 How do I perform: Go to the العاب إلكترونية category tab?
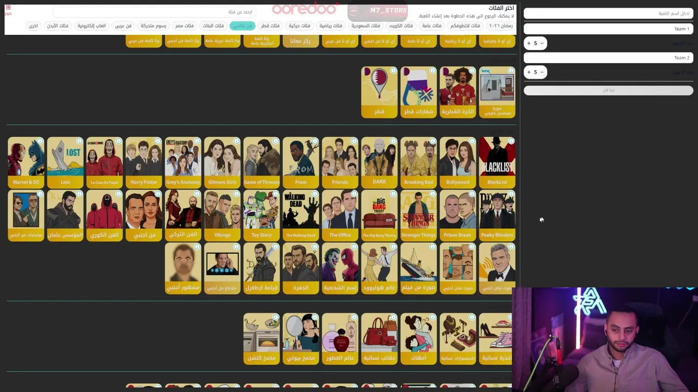point(92,26)
